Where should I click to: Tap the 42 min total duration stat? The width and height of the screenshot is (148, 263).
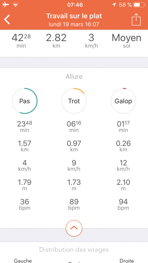coord(21,41)
